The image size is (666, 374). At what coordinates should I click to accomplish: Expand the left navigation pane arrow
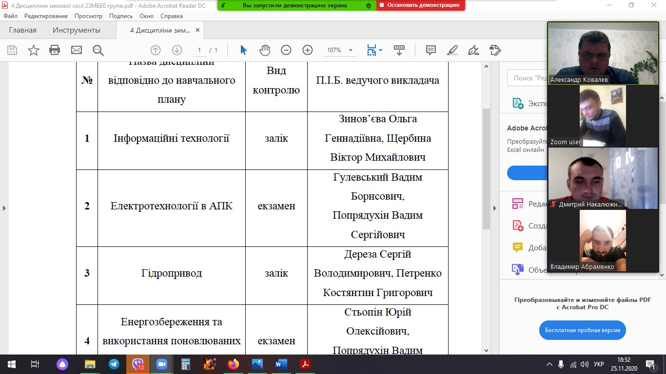[4, 208]
